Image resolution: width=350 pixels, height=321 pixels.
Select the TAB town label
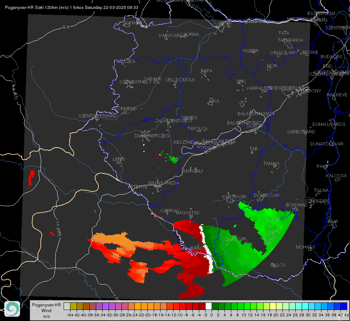click(253, 148)
